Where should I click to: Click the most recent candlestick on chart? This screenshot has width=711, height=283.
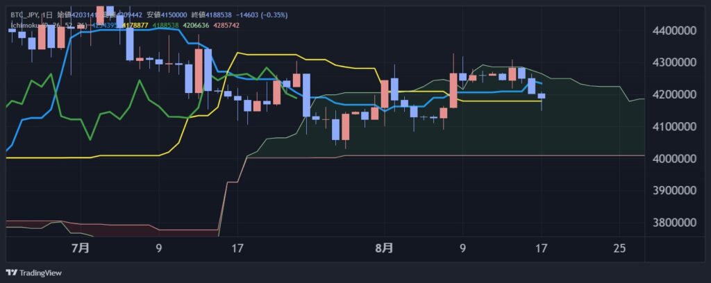542,96
